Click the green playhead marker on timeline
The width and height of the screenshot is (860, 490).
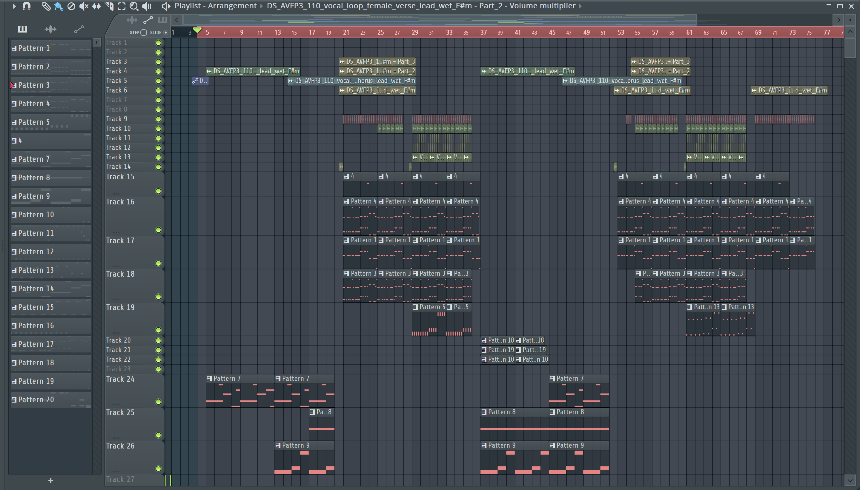pyautogui.click(x=197, y=31)
